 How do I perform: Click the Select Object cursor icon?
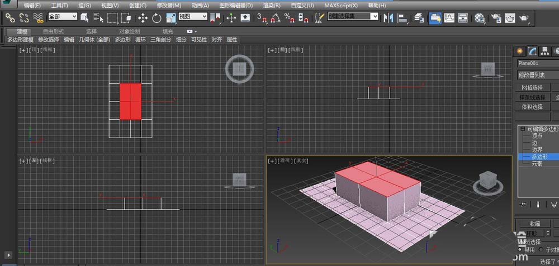pos(85,17)
